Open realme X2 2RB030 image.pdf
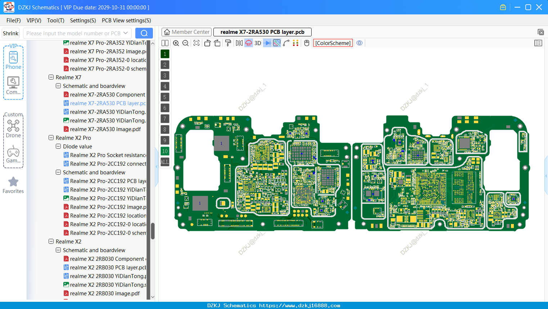 pyautogui.click(x=102, y=294)
